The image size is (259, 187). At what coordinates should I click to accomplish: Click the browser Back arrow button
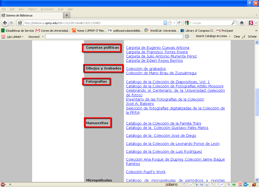(x=5, y=23)
